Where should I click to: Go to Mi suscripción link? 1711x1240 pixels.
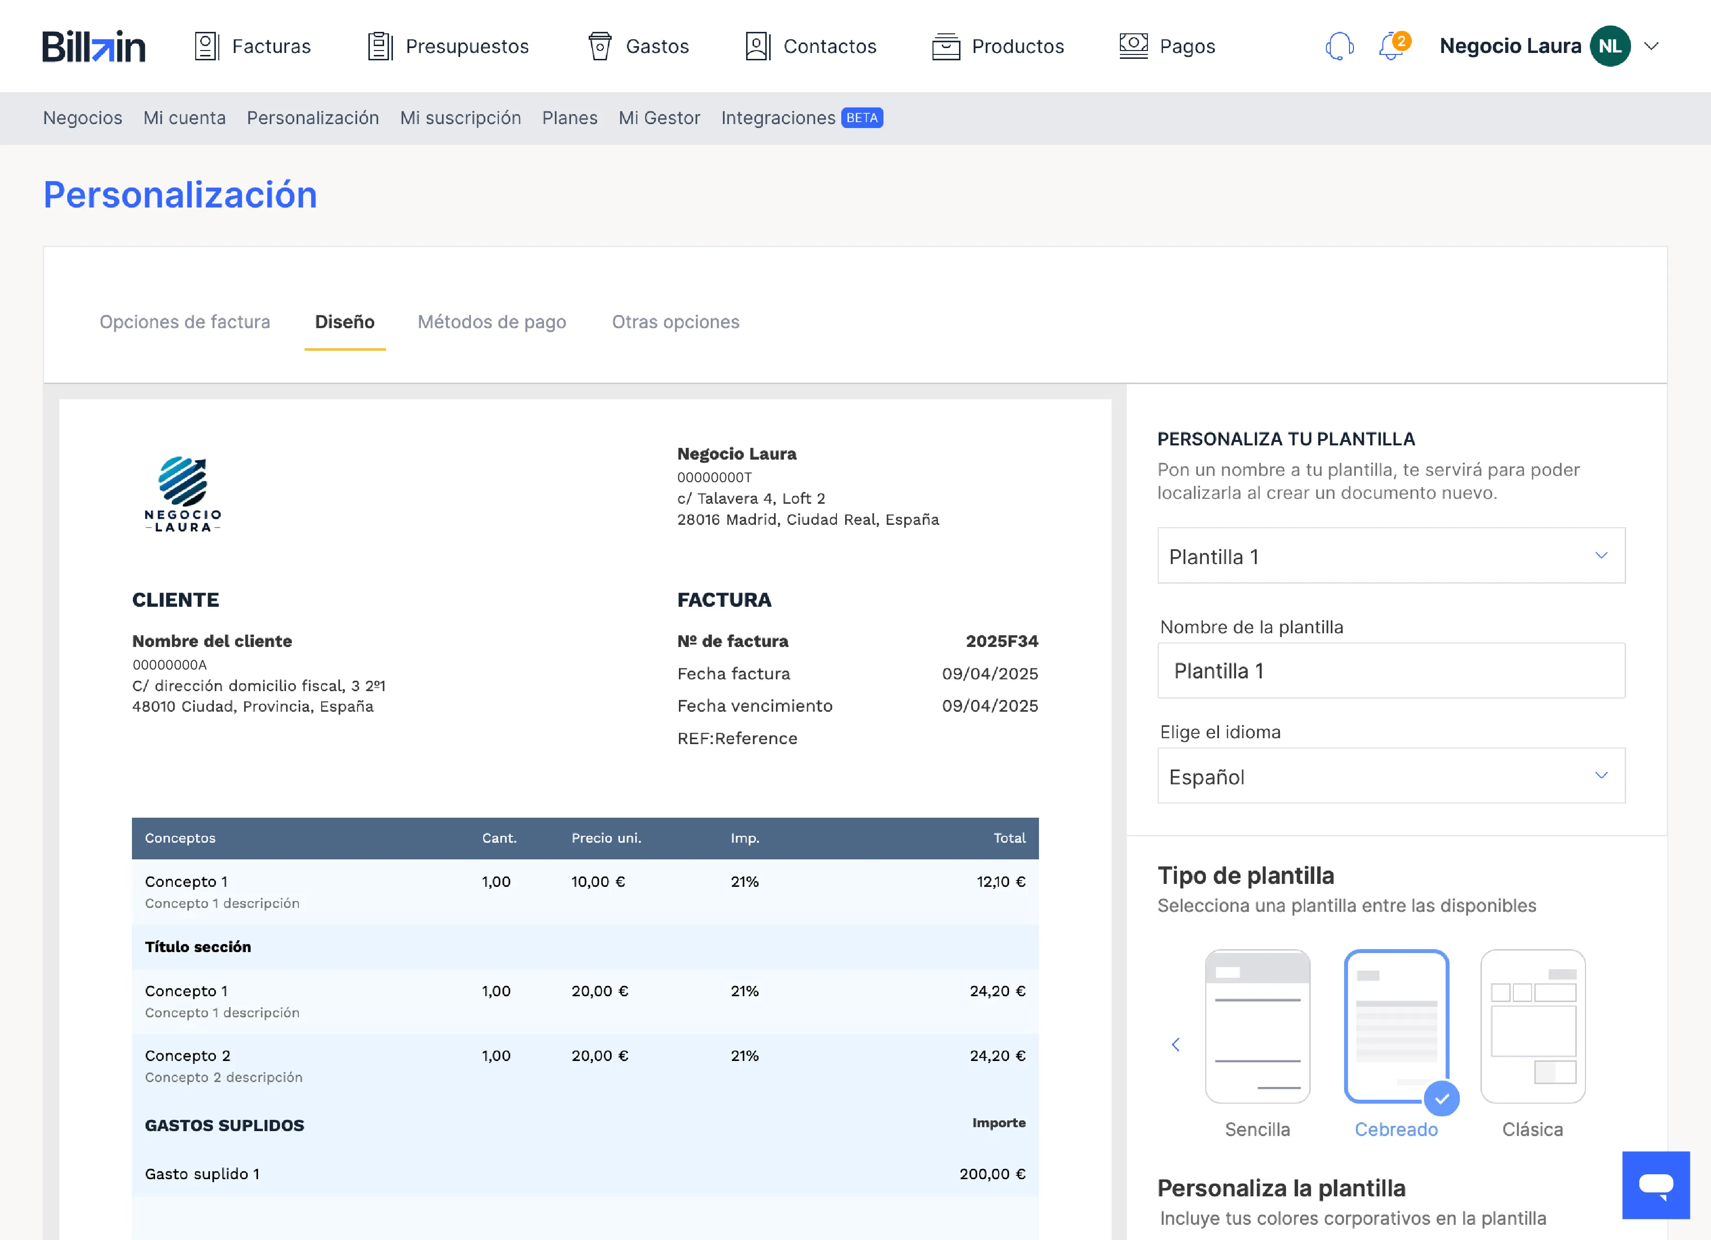(x=460, y=118)
